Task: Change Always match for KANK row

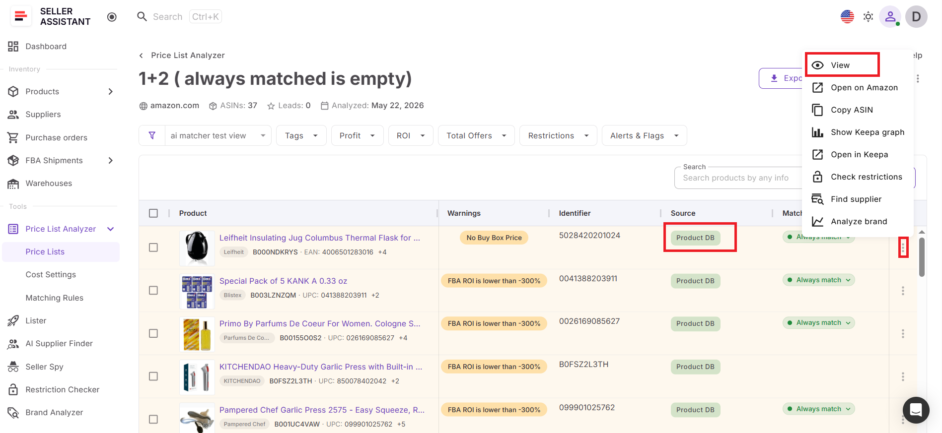Action: pos(818,280)
